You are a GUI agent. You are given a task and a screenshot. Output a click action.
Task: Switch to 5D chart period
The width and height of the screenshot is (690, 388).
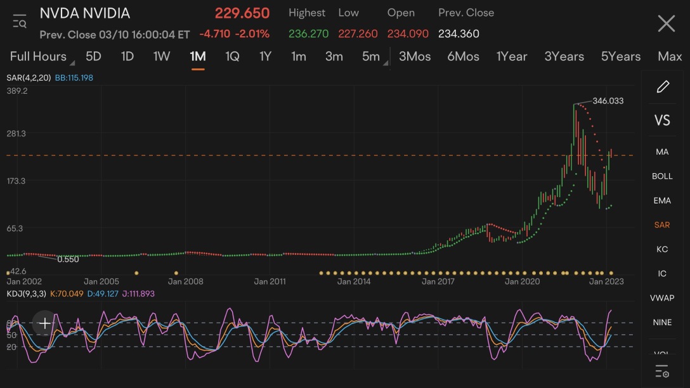coord(93,56)
